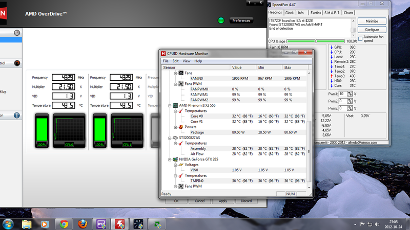Screen dimensions: 410x230
Task: Launch Windows Media Player from taskbar
Action: 45,224
